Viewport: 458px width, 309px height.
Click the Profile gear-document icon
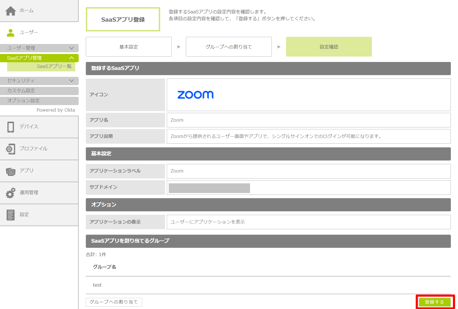[x=11, y=149]
